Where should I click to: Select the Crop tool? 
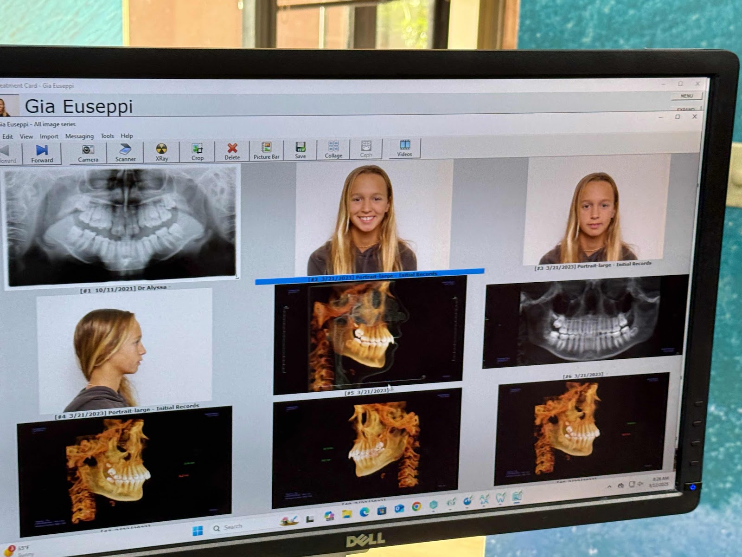click(x=198, y=151)
